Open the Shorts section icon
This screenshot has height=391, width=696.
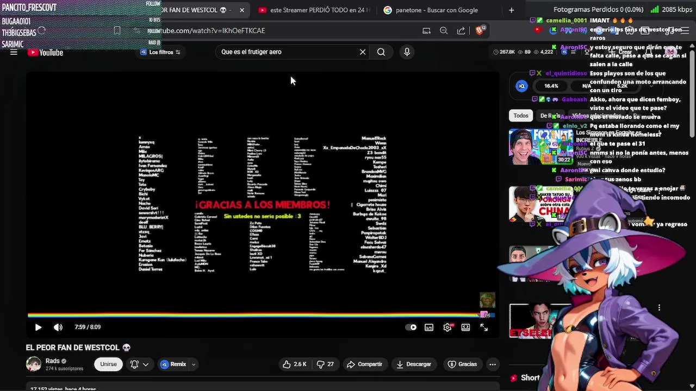pyautogui.click(x=514, y=378)
